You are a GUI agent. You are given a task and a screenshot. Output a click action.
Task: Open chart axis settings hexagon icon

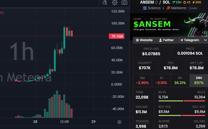click(x=119, y=122)
